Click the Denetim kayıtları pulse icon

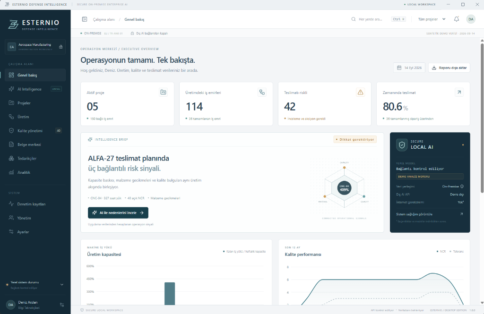(11, 204)
